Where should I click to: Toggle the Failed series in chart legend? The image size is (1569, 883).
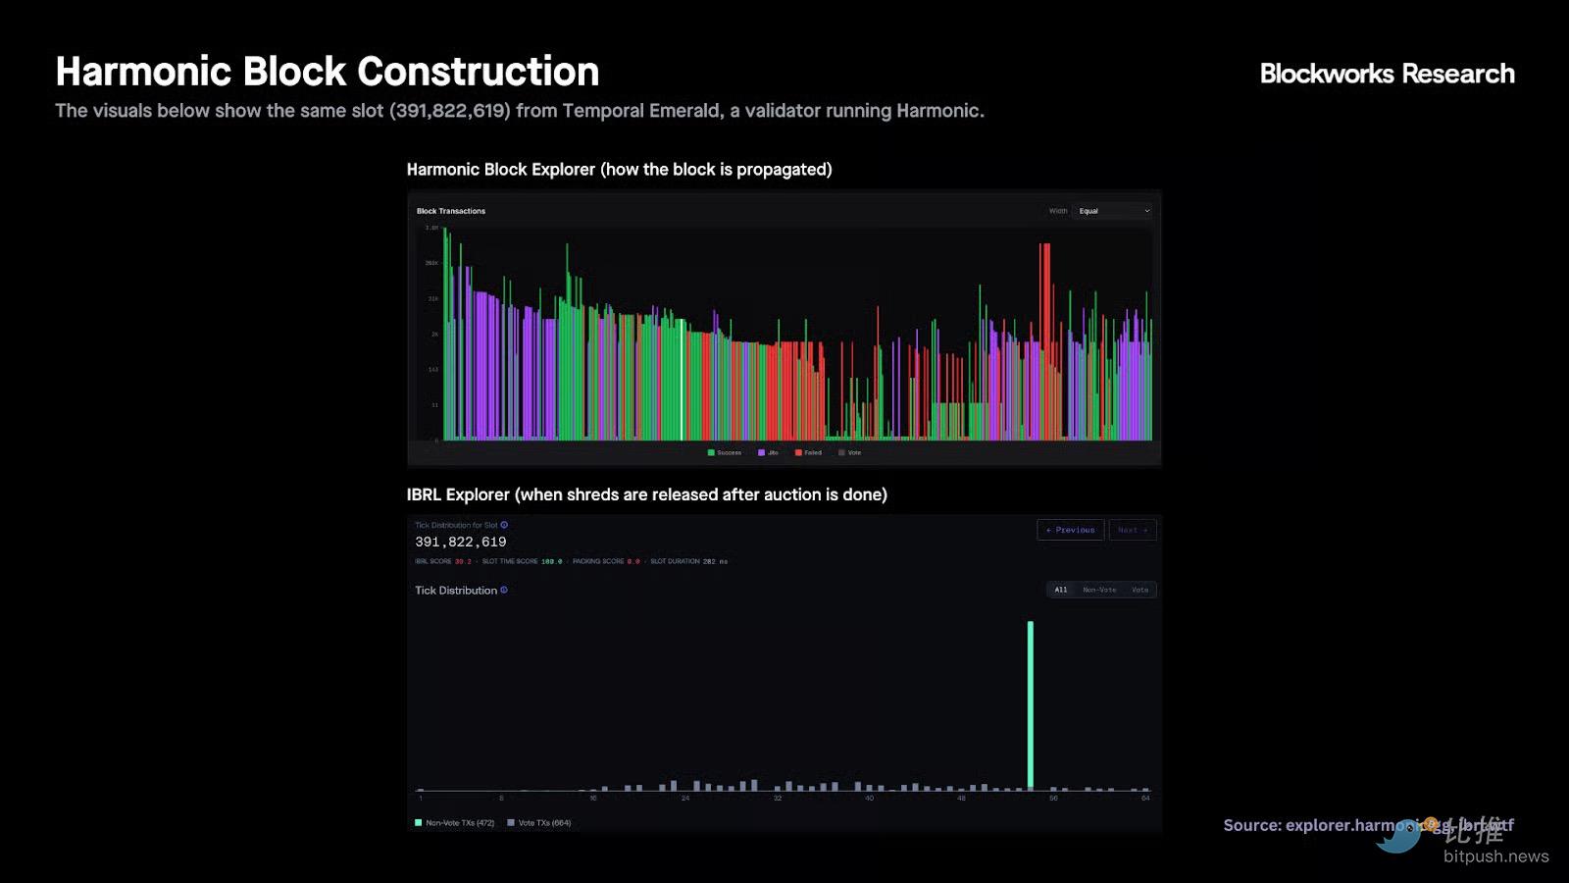(x=808, y=452)
